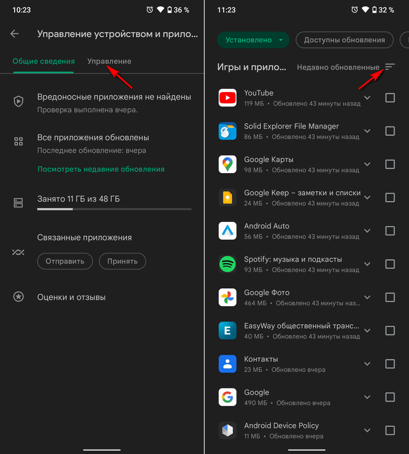Select the Google Карты checkbox
This screenshot has width=409, height=454.
tap(390, 165)
